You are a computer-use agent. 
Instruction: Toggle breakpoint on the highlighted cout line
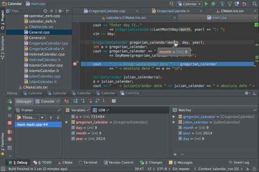coord(75,64)
